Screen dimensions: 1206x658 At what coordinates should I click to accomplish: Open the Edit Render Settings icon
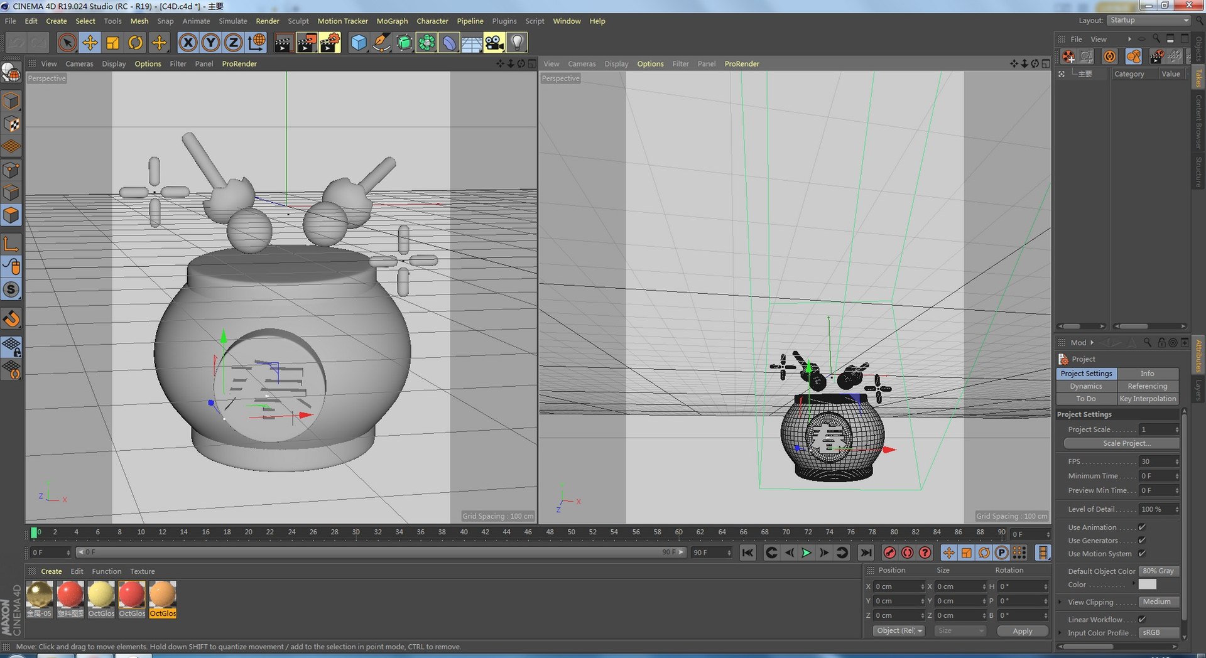tap(330, 43)
